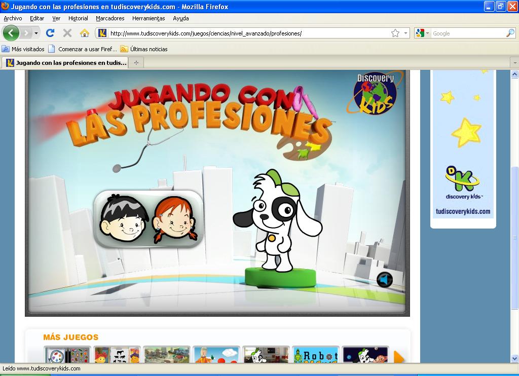The height and width of the screenshot is (376, 519).
Task: Open the Editar menu
Action: (37, 18)
